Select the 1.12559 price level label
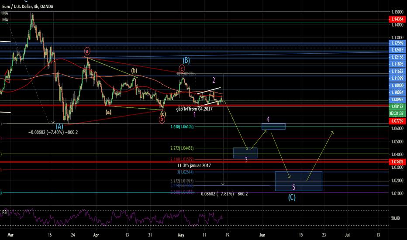This screenshot has height=240, width=407. tap(397, 43)
